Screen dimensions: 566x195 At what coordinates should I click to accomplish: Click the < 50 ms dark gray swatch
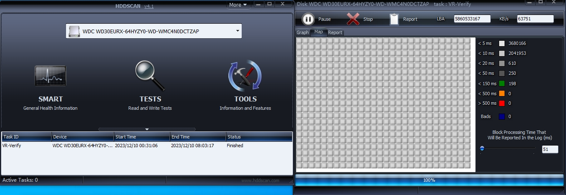tap(502, 73)
